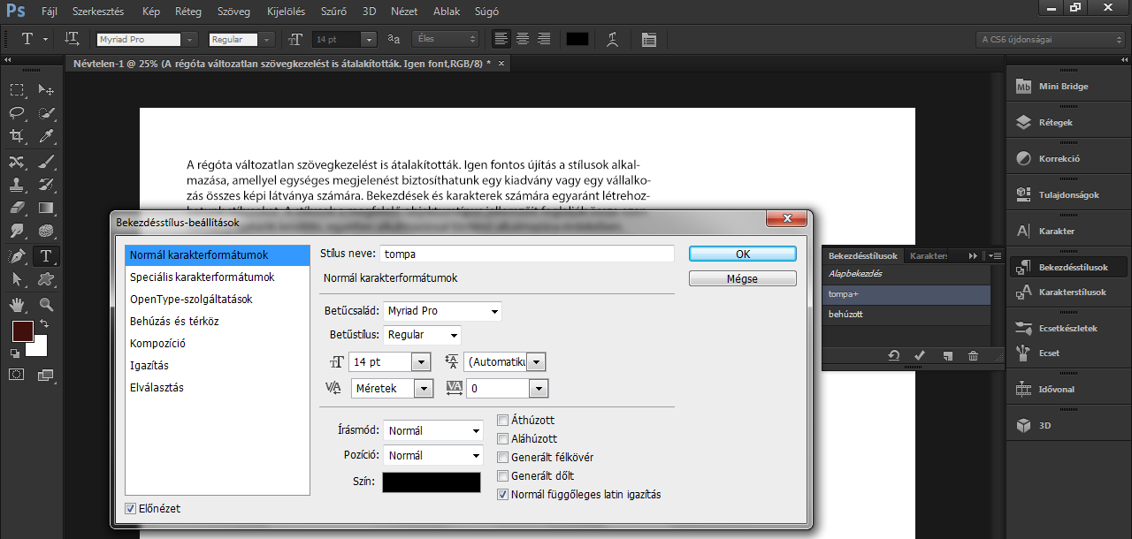Switch to the Karakterstílusok tab in floating panel
Image resolution: width=1132 pixels, height=539 pixels.
coord(929,255)
